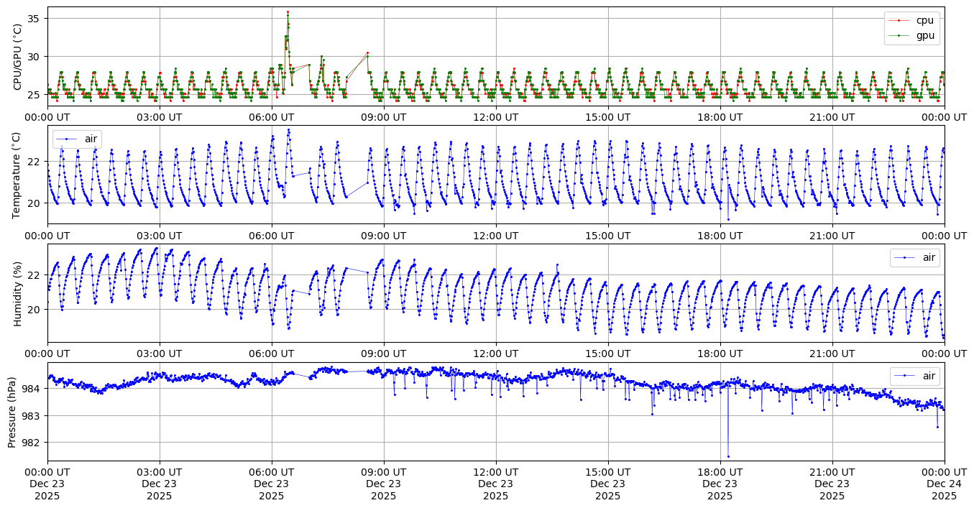Click the red cpu legend line marker
The height and width of the screenshot is (508, 974).
coord(899,20)
